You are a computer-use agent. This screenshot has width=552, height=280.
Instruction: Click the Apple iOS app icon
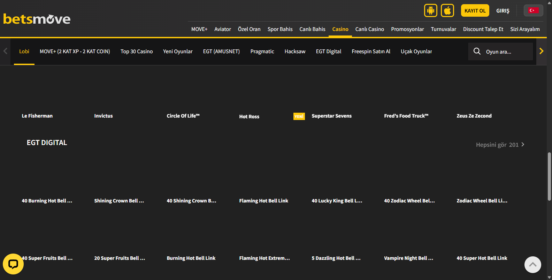pyautogui.click(x=447, y=10)
